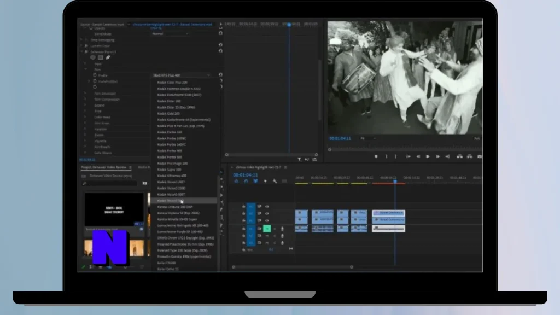Open the Film Profile dropdown
This screenshot has width=560, height=315.
pyautogui.click(x=182, y=75)
